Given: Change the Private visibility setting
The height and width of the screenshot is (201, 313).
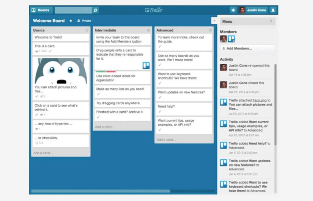Looking at the screenshot, I should click(84, 20).
